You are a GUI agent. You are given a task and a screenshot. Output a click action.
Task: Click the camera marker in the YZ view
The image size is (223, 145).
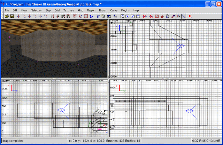click(x=61, y=110)
